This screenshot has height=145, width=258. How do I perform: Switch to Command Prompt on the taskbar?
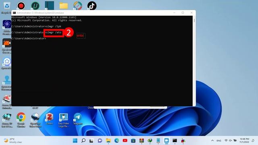click(175, 141)
